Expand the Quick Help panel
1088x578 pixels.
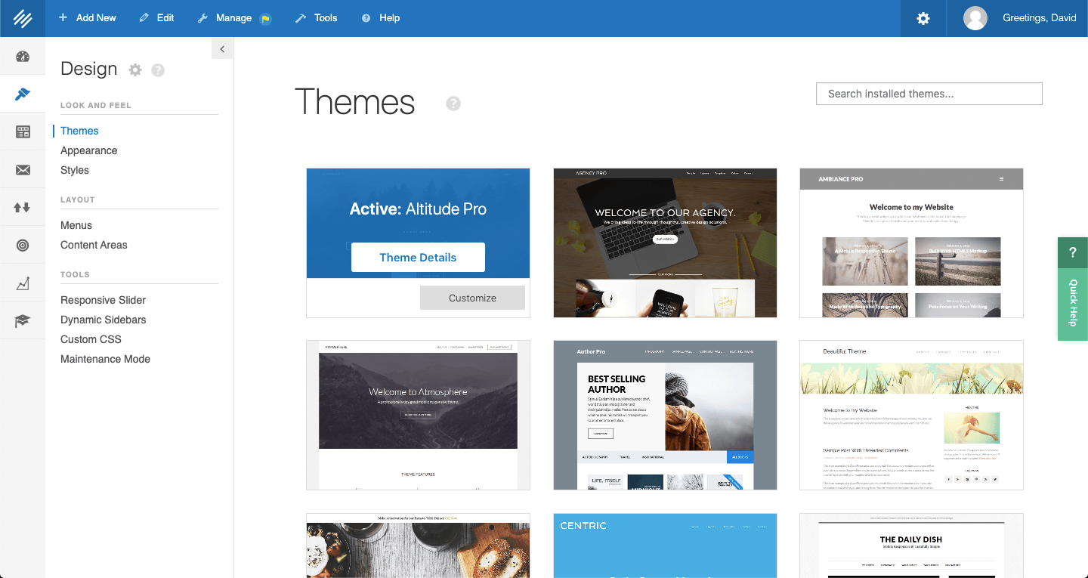click(1072, 304)
